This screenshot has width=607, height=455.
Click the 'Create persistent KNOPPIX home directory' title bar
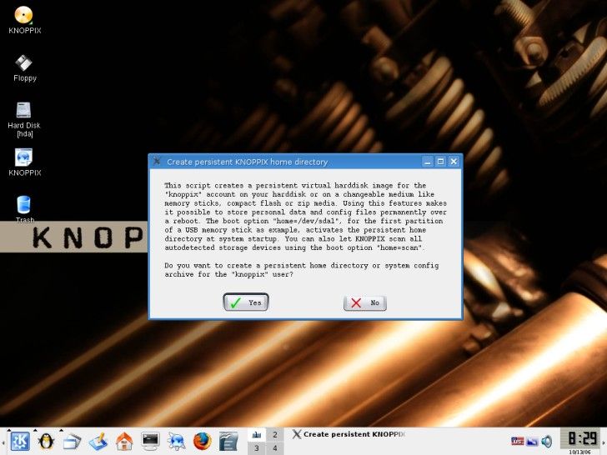(247, 162)
